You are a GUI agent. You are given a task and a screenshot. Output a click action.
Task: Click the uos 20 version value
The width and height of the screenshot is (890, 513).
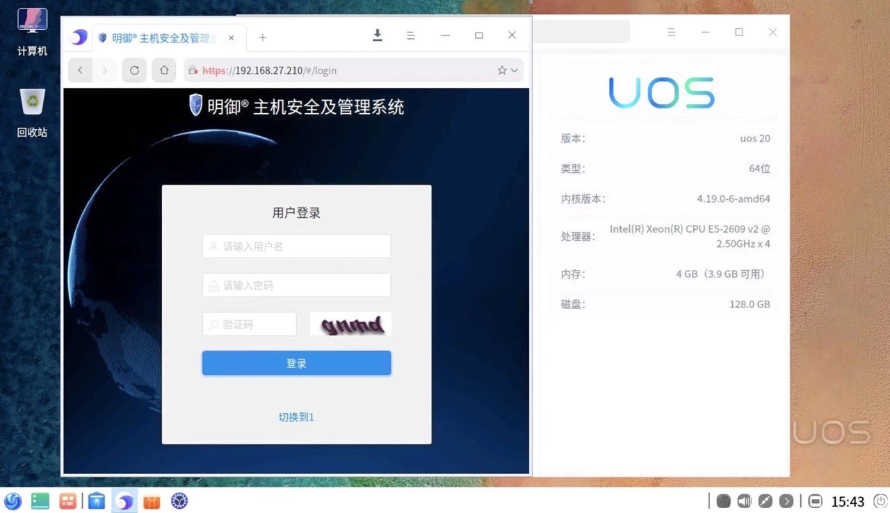(755, 138)
